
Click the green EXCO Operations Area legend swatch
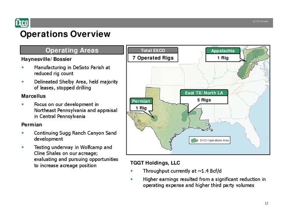195,140
